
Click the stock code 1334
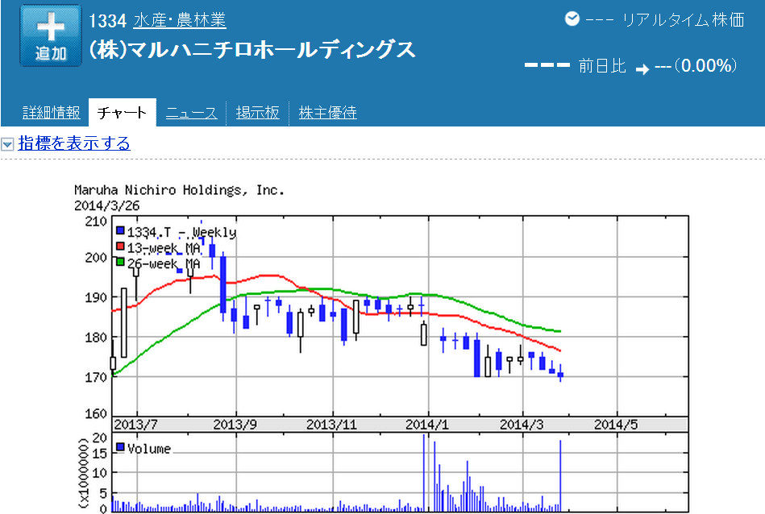point(107,21)
